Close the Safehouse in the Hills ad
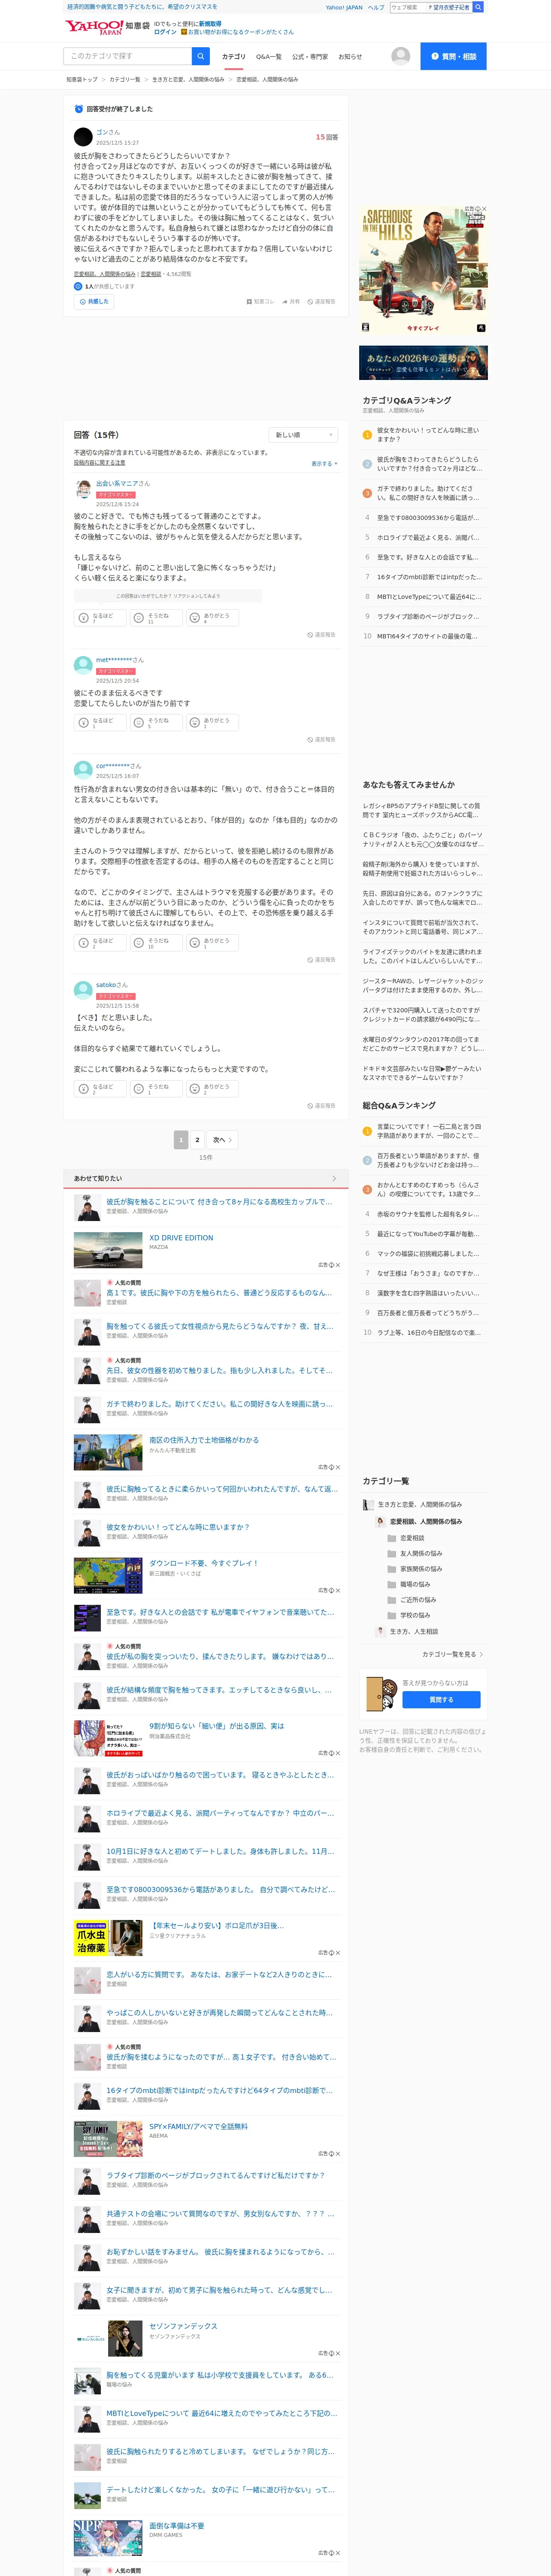 point(484,209)
